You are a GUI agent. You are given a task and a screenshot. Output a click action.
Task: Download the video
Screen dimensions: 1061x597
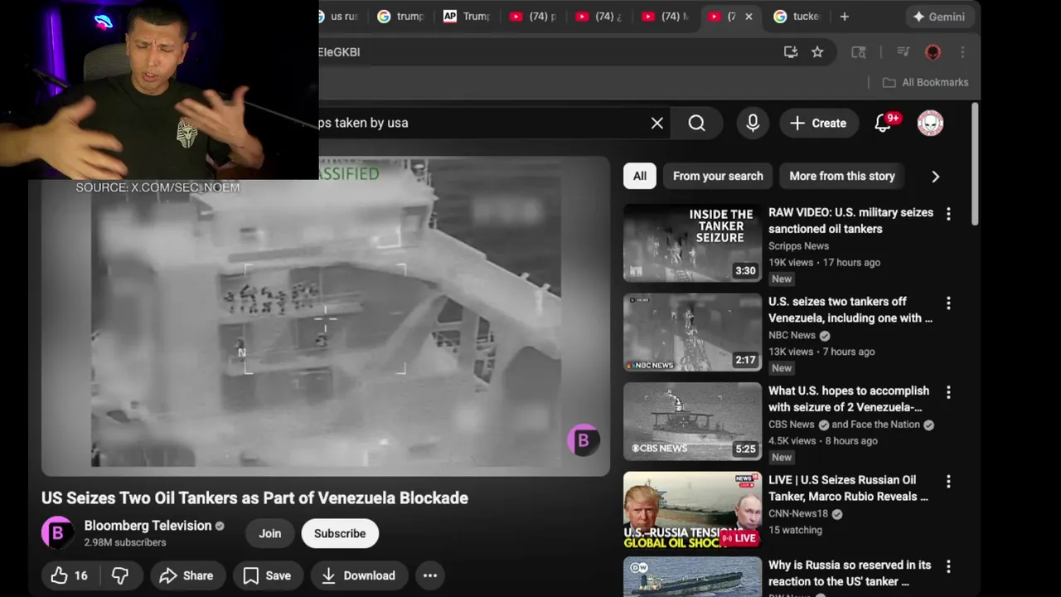tap(358, 575)
